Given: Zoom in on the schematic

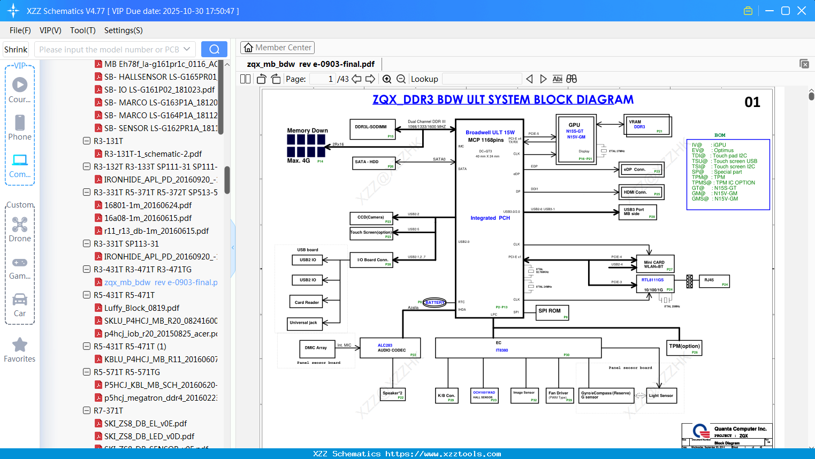Looking at the screenshot, I should pyautogui.click(x=387, y=79).
